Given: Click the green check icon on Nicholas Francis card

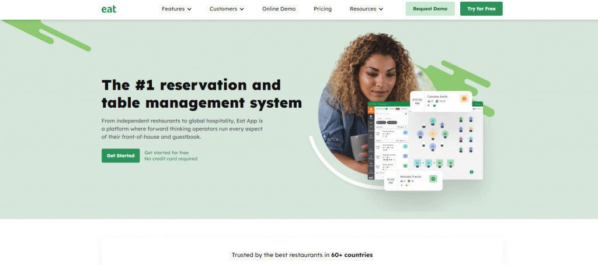Looking at the screenshot, I should pos(433,179).
